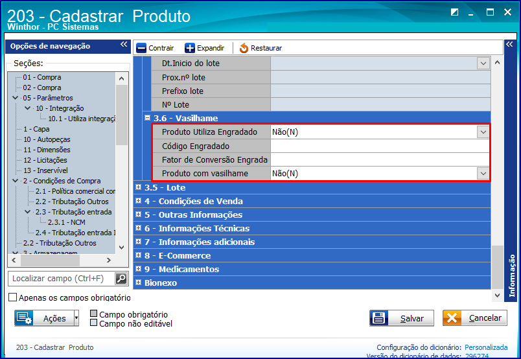Click the Expandir toolbar button label

[x=211, y=48]
